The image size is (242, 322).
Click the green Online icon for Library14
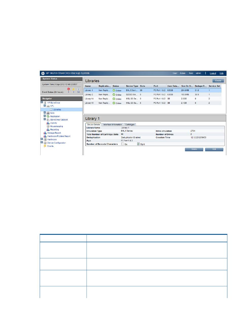pos(114,99)
